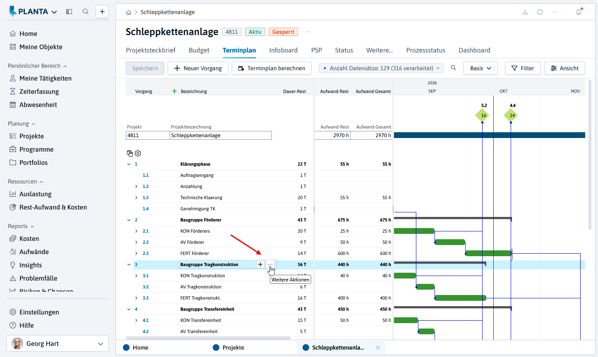The width and height of the screenshot is (598, 357).
Task: Select milestone diamond 16
Action: pos(483,115)
